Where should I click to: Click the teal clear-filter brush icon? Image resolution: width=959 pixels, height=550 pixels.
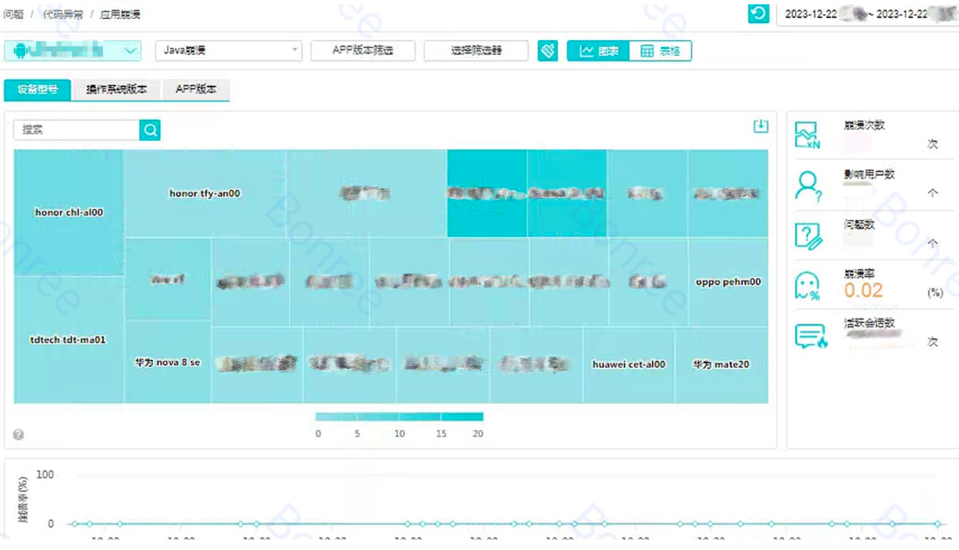pyautogui.click(x=547, y=51)
